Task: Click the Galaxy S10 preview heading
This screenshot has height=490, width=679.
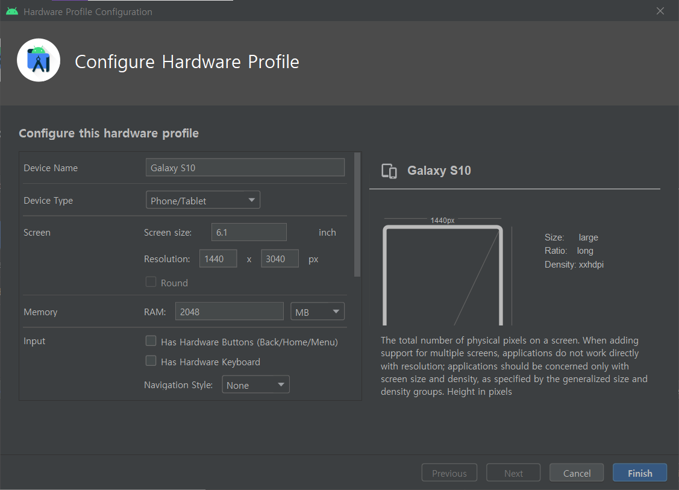Action: click(x=439, y=171)
